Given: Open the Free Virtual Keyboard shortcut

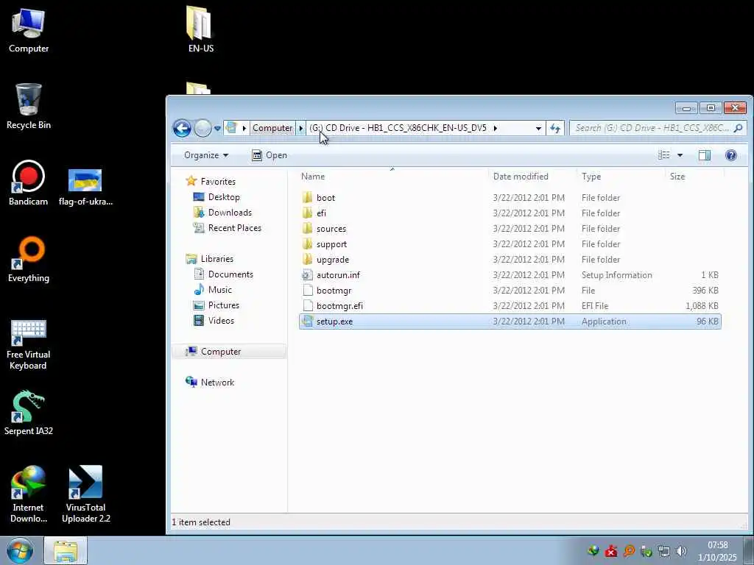Looking at the screenshot, I should pyautogui.click(x=29, y=345).
